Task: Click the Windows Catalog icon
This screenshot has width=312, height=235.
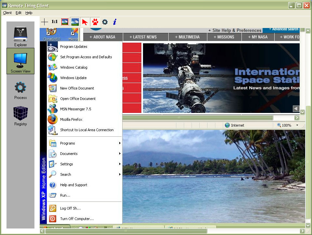Action: [x=53, y=67]
